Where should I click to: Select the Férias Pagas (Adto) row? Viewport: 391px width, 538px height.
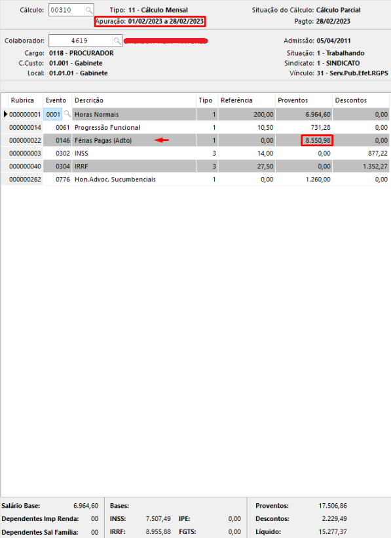click(x=195, y=140)
